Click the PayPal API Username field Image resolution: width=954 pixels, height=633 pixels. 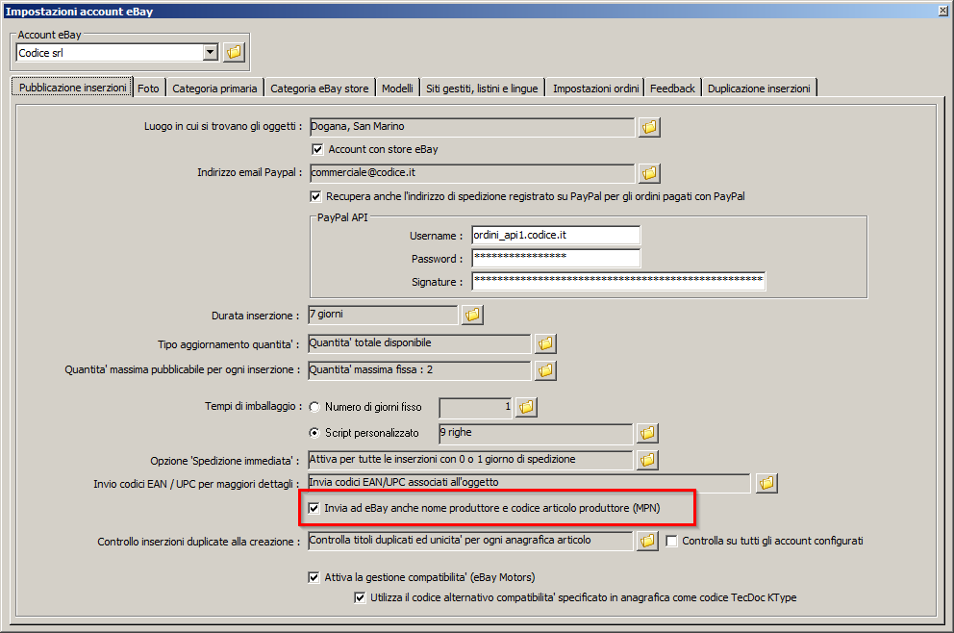tap(556, 235)
